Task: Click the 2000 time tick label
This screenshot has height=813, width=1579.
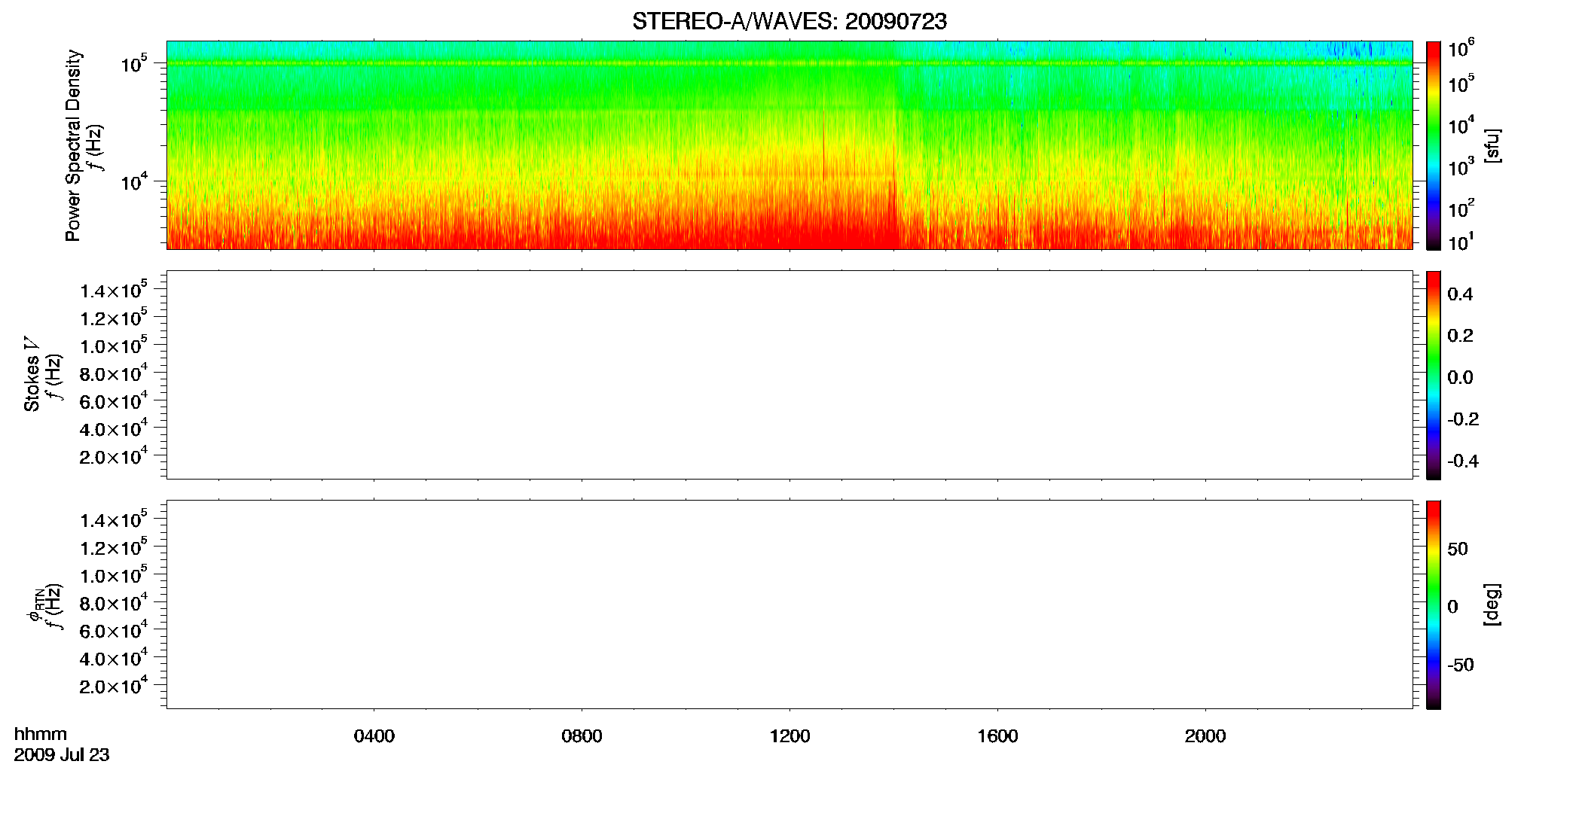Action: [x=1205, y=736]
